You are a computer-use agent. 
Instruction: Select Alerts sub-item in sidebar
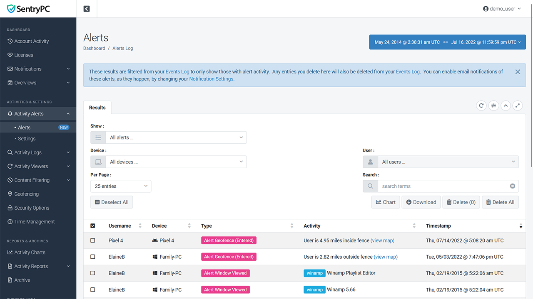coord(38,127)
